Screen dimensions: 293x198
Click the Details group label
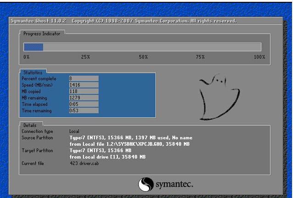30,125
